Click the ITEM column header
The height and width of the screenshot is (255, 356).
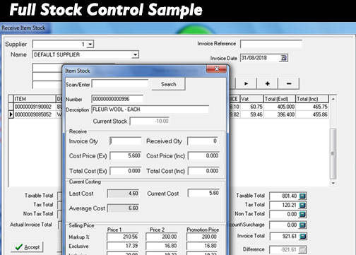click(35, 99)
